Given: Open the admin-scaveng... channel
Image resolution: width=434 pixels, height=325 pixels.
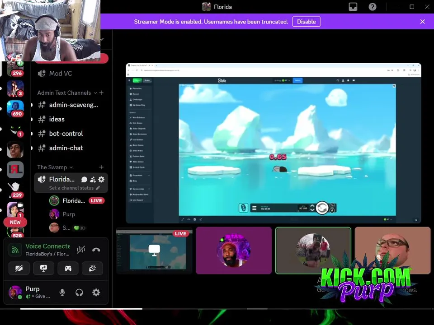Looking at the screenshot, I should 71,105.
